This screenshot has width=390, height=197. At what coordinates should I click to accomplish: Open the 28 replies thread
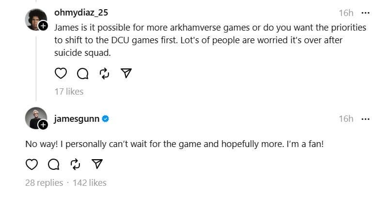tap(44, 182)
